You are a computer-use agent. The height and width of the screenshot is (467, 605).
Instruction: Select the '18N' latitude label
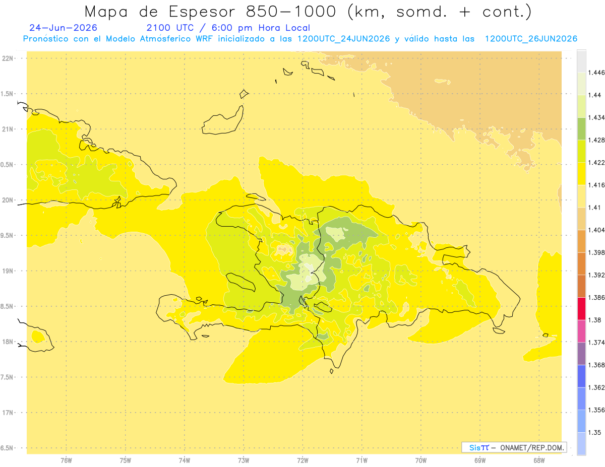(x=8, y=342)
